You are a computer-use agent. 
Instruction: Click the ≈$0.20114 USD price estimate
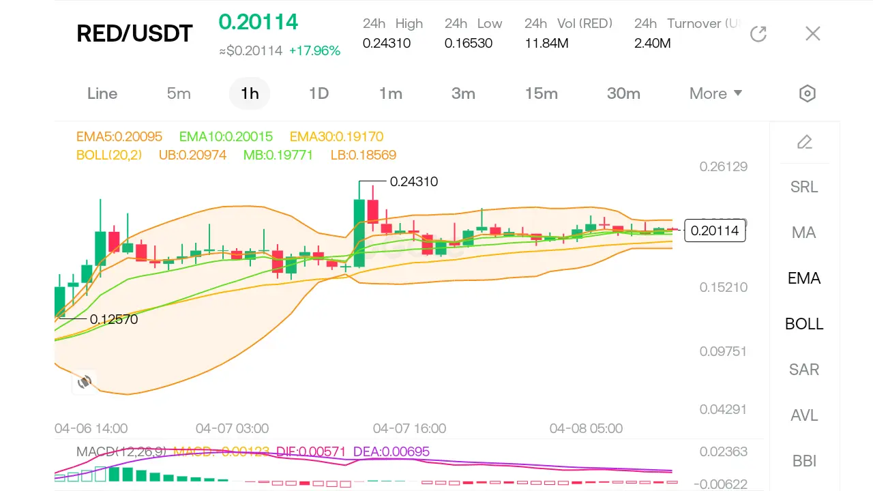250,50
